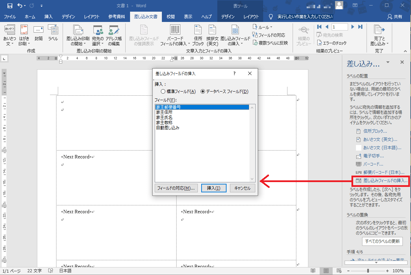
Task: Expand the ルール dropdown
Action: [262, 27]
